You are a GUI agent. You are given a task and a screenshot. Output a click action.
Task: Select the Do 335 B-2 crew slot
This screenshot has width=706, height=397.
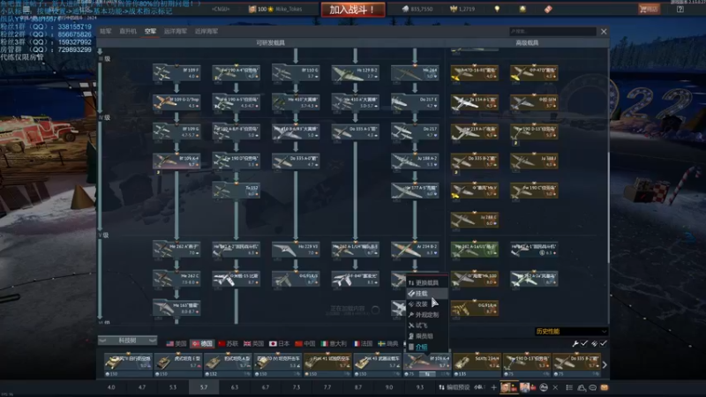577,364
